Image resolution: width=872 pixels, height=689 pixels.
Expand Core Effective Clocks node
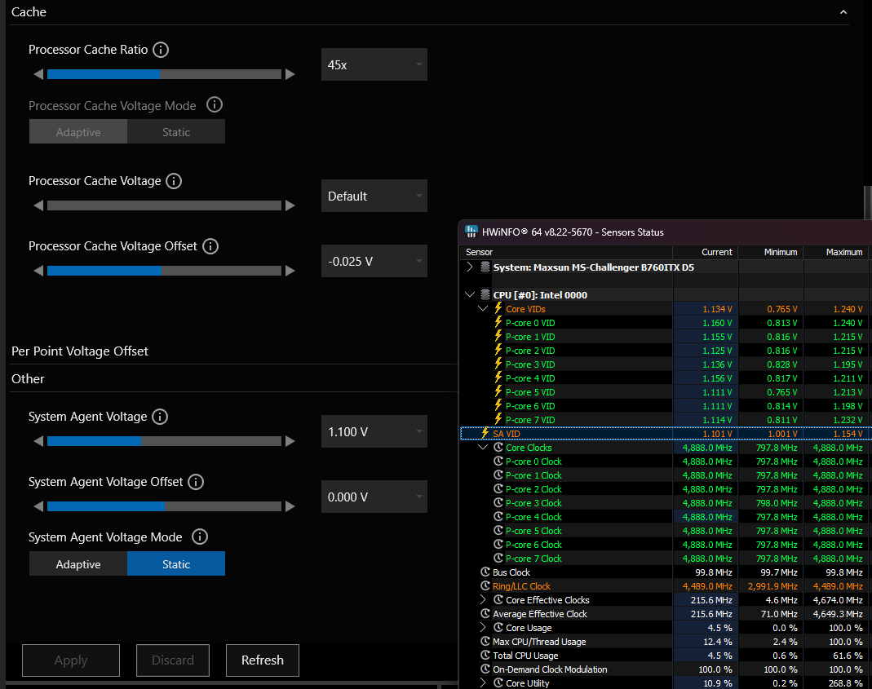[483, 599]
